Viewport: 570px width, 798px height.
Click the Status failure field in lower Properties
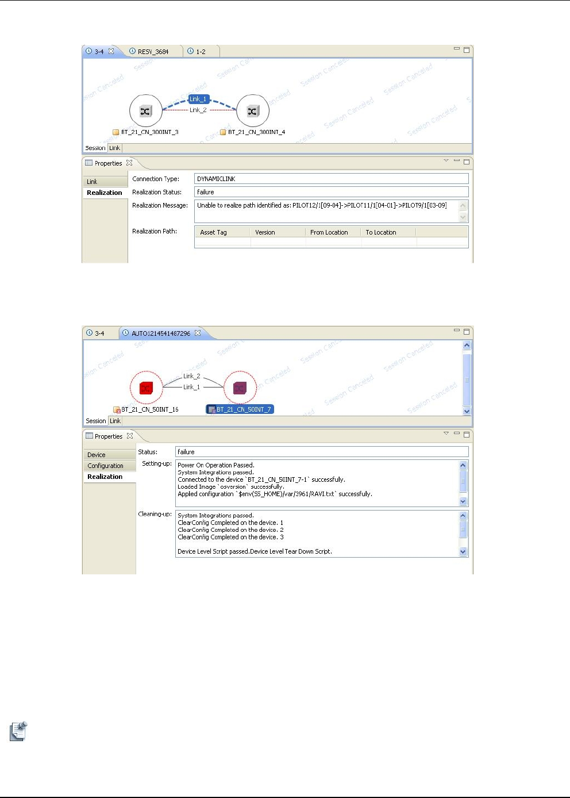[x=322, y=452]
